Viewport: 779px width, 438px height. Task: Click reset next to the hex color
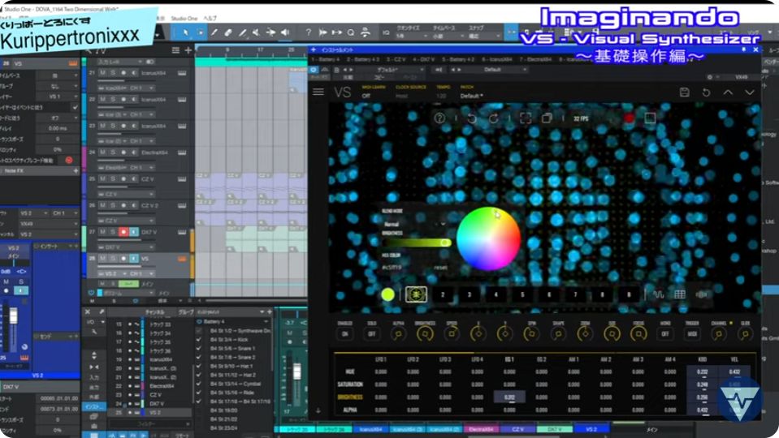pyautogui.click(x=440, y=268)
